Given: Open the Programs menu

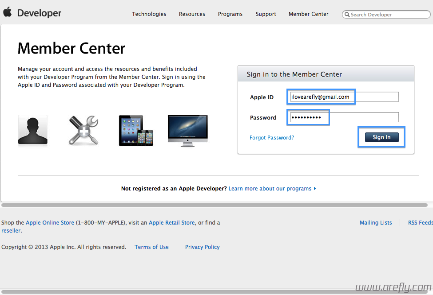Looking at the screenshot, I should (x=230, y=14).
